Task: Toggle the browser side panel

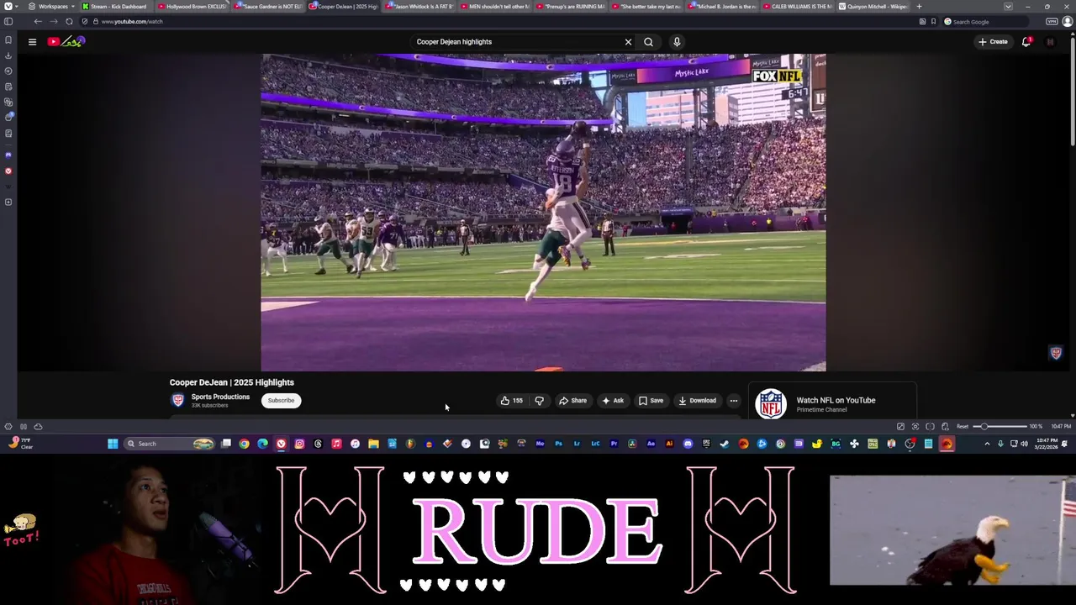Action: (x=8, y=21)
